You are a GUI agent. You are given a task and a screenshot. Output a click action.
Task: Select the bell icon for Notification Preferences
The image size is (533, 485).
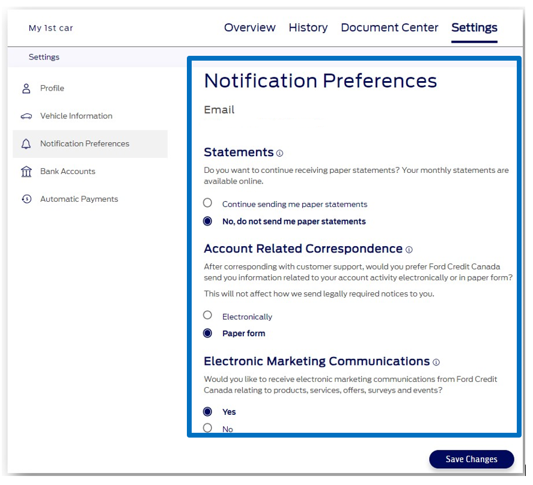(26, 143)
